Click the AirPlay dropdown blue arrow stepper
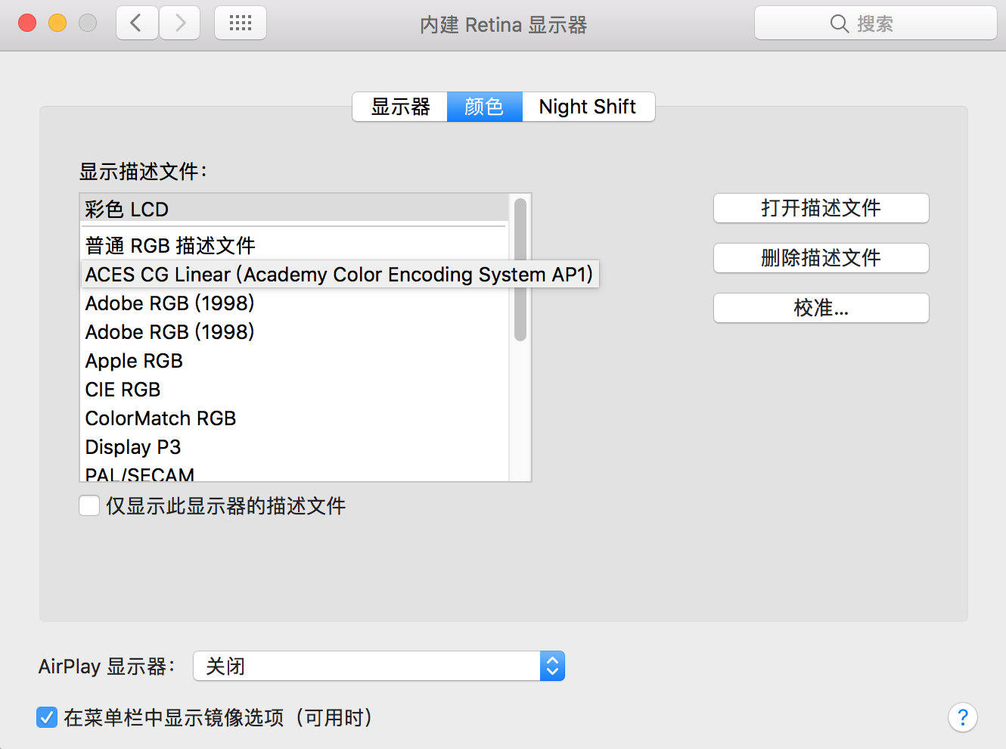Viewport: 1006px width, 749px height. pyautogui.click(x=552, y=666)
